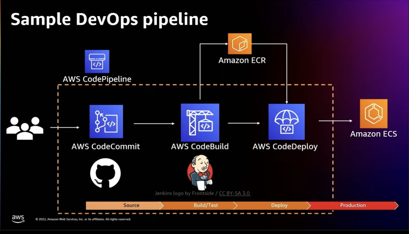Select the AWS CodeBuild crane icon
This screenshot has width=409, height=234.
[x=200, y=122]
